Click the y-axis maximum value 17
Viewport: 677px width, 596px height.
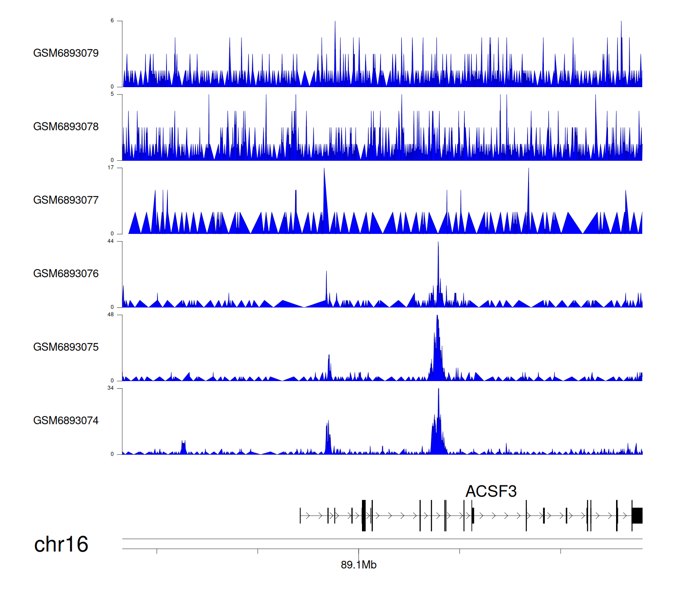coord(111,168)
